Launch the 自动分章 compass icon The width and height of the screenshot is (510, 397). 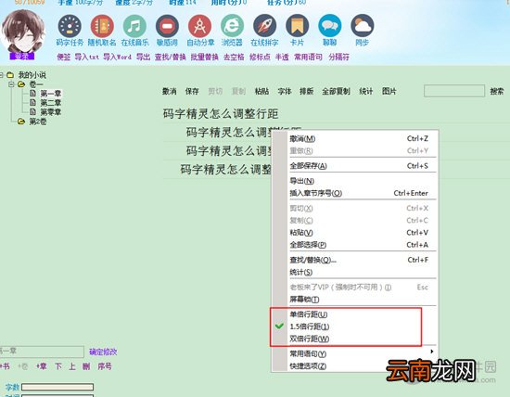[x=199, y=26]
